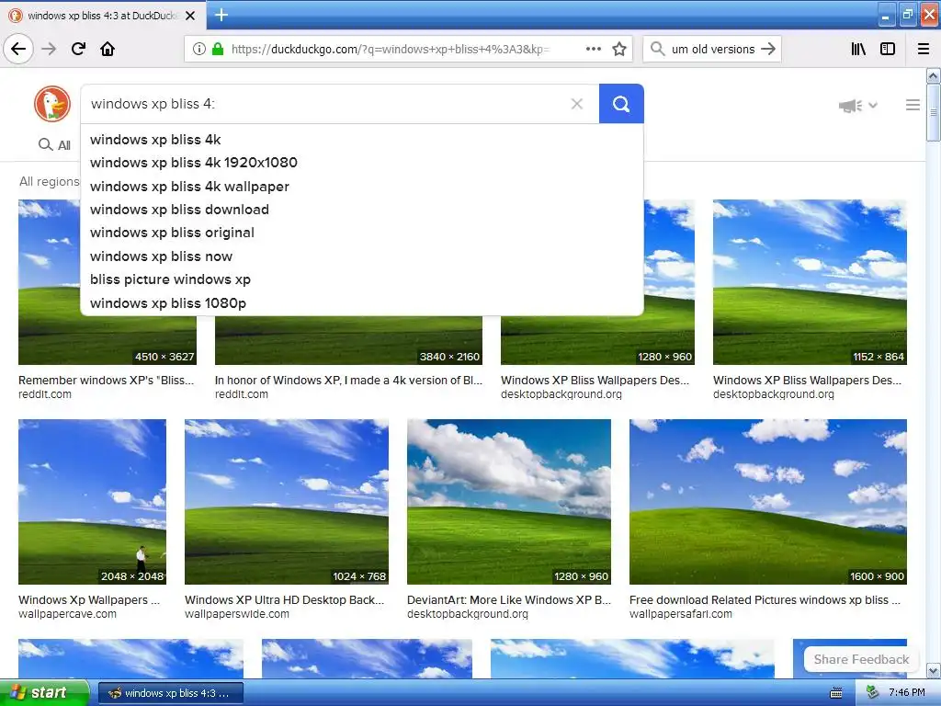941x706 pixels.
Task: Open link 'Windows XP Ultra HD Desktop Back...'
Action: click(284, 599)
